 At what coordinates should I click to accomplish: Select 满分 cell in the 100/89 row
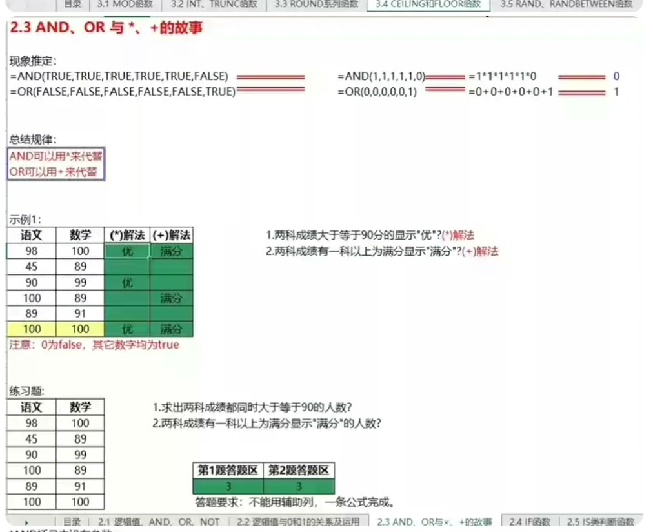(x=172, y=298)
